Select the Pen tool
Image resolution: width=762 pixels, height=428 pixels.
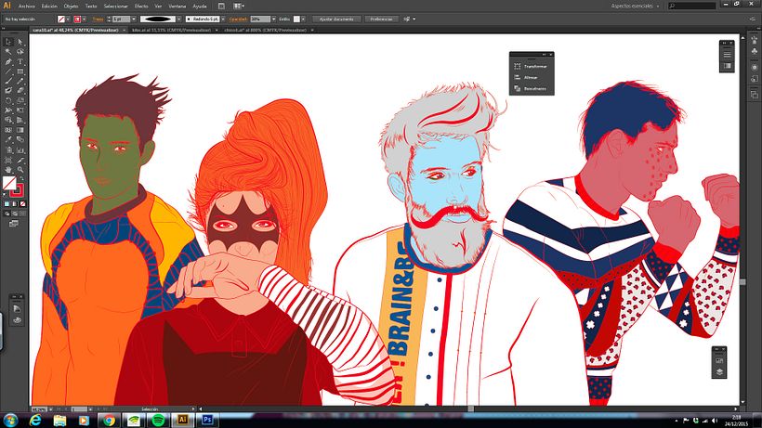tap(8, 61)
